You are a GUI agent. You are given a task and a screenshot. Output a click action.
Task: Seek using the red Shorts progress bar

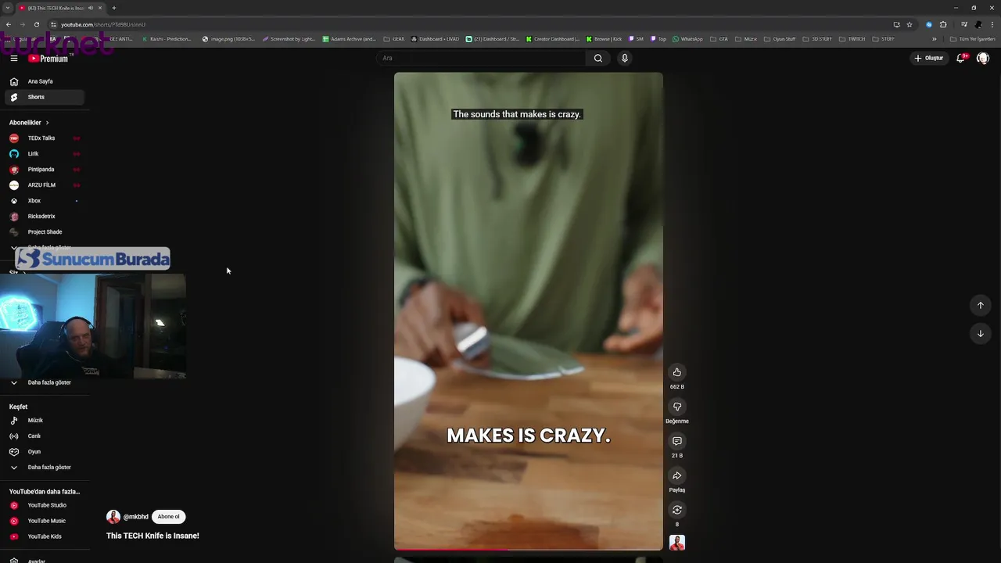(529, 550)
